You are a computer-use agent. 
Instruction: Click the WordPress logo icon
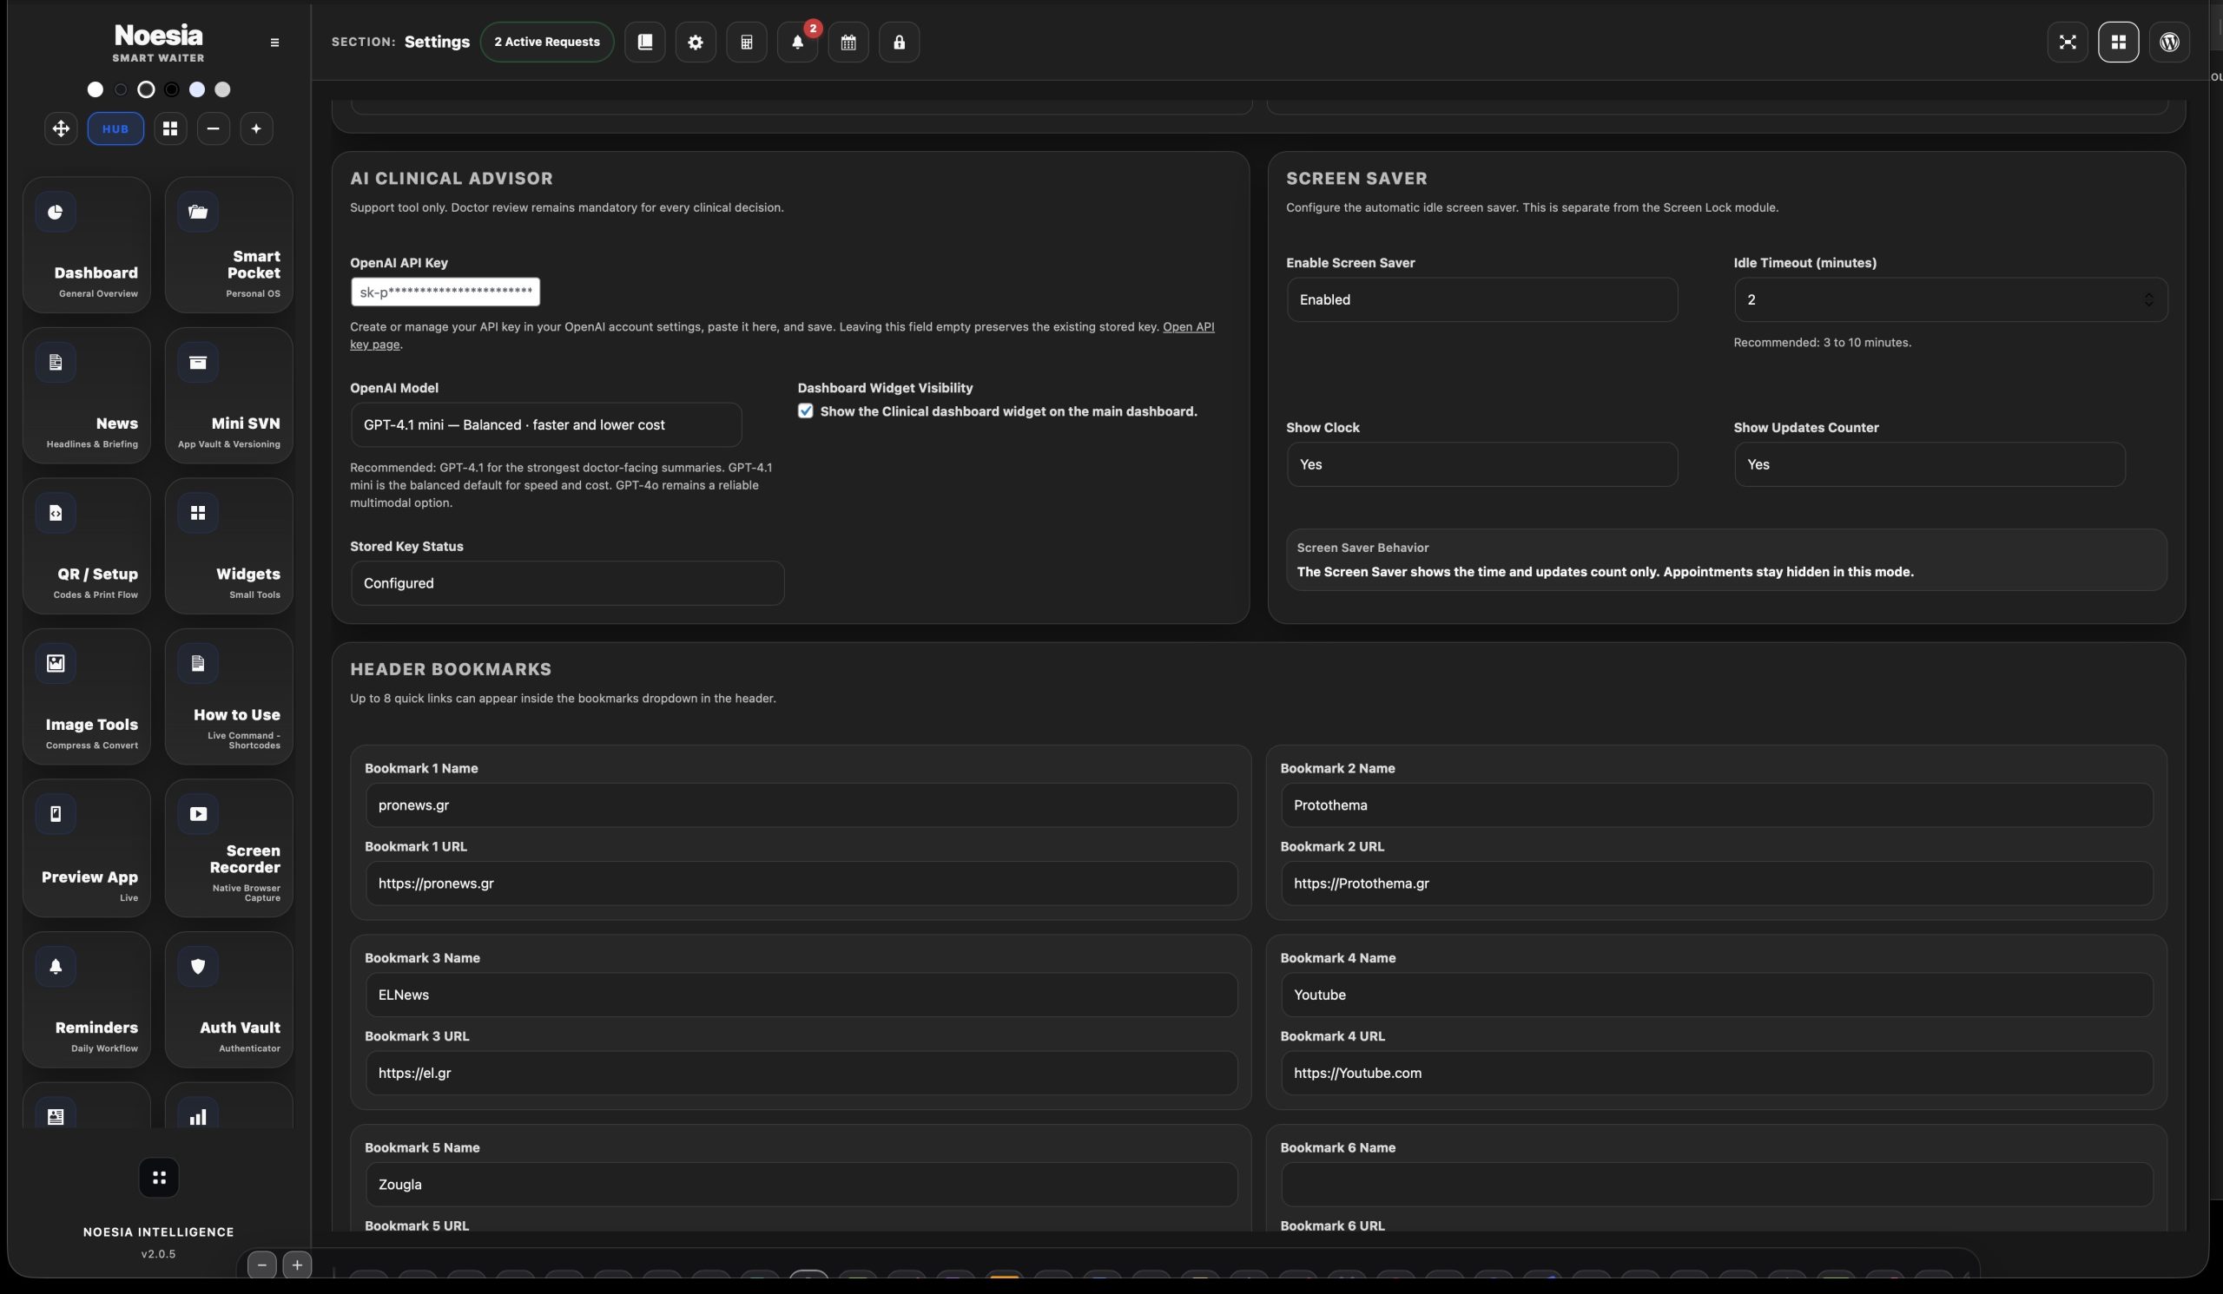2169,43
